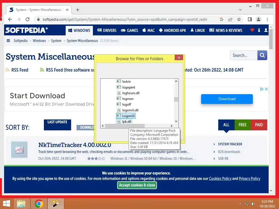Viewport: 279px width, 209px height.
Task: Open NkTimeTracker 4.00.002.0 listing
Action: click(x=75, y=145)
